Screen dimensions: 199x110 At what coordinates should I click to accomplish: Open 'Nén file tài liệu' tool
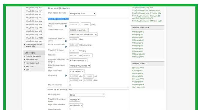(x=32, y=59)
